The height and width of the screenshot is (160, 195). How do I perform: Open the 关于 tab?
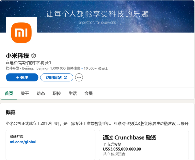point(25,94)
